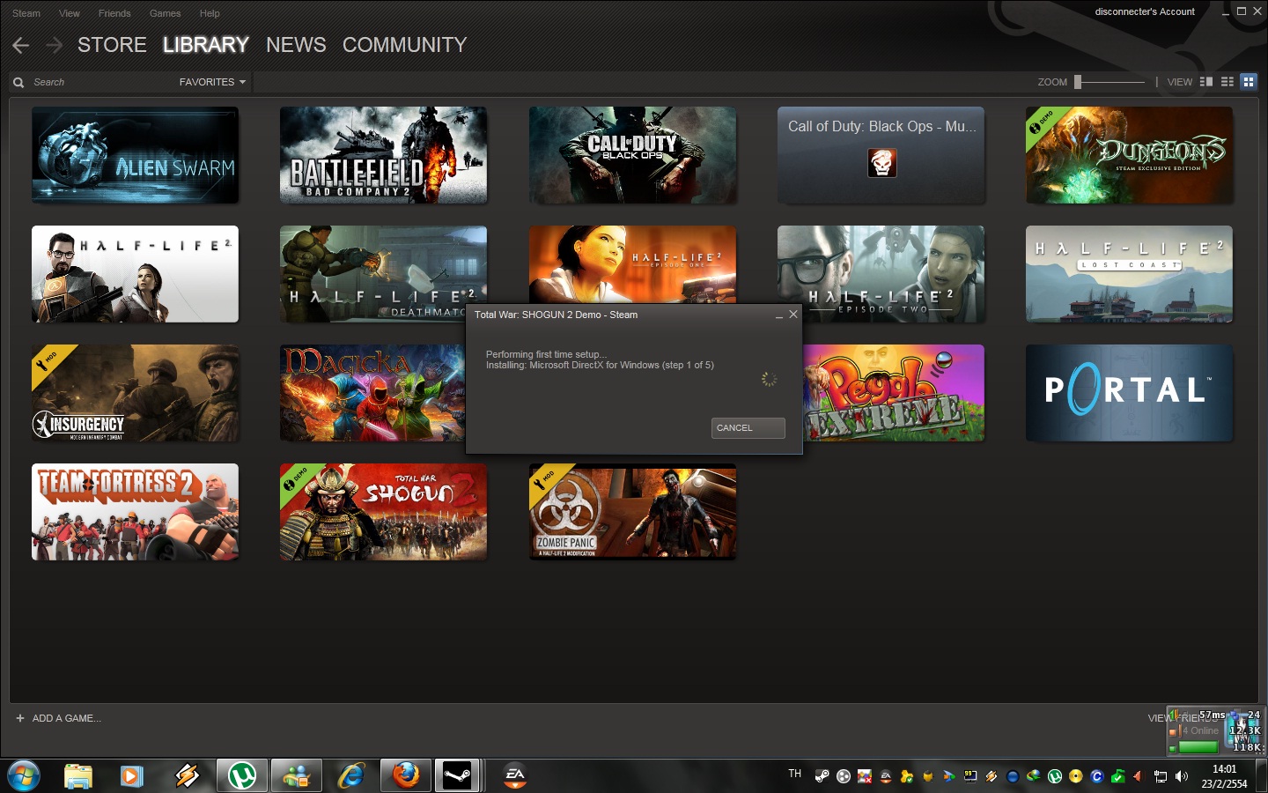The height and width of the screenshot is (793, 1268).
Task: Select the Portal game tile
Action: (x=1129, y=393)
